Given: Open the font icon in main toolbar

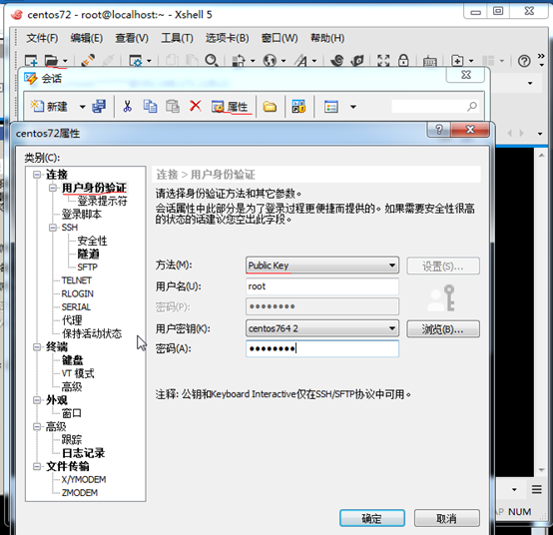Looking at the screenshot, I should [x=301, y=60].
